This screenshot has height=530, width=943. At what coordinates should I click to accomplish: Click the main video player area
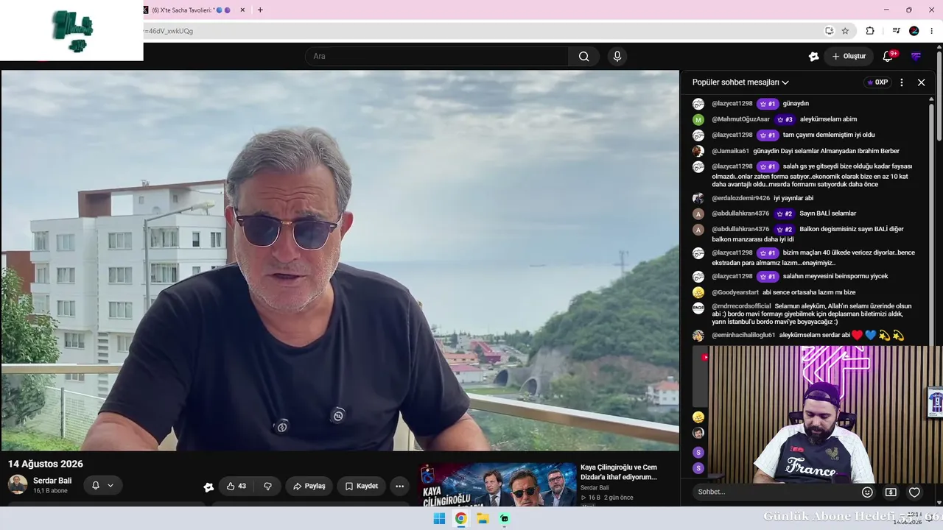[x=340, y=261]
